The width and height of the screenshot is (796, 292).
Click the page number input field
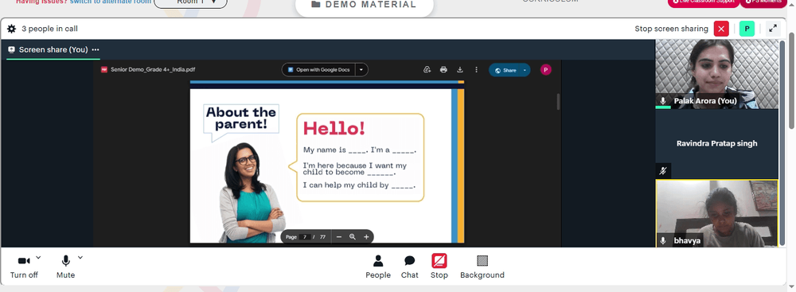[305, 237]
